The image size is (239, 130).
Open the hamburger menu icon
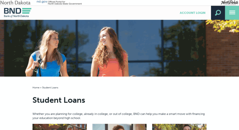232,13
